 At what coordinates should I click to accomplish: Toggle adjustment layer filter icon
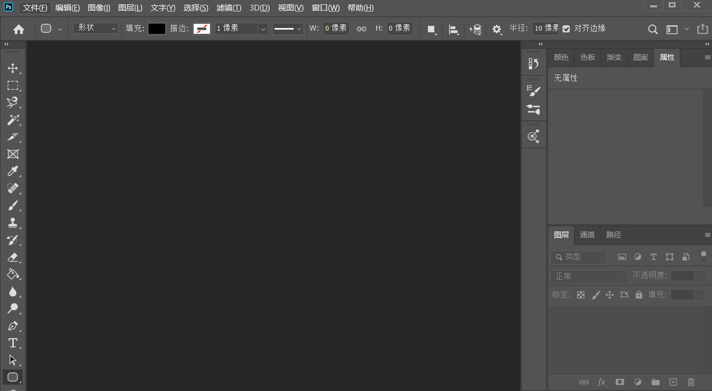tap(637, 257)
